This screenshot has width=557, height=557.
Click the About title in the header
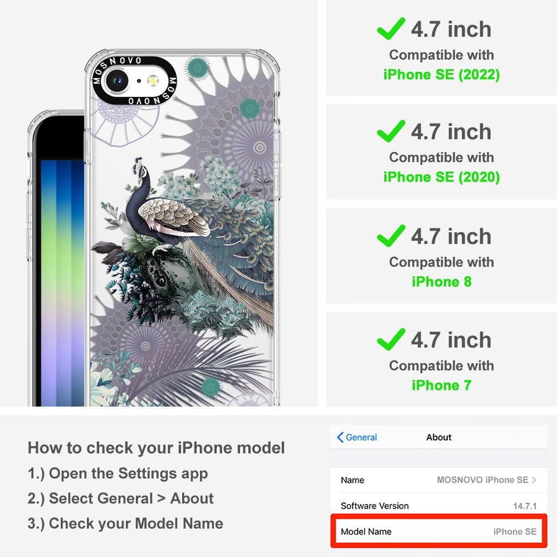pyautogui.click(x=439, y=437)
